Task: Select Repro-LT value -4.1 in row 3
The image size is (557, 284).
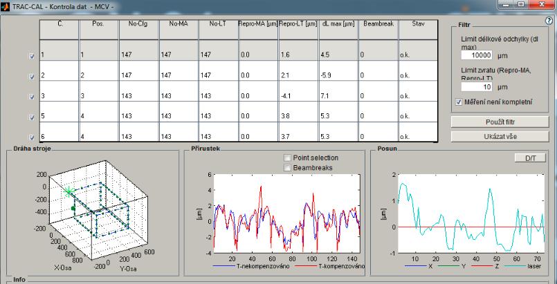Action: point(286,96)
